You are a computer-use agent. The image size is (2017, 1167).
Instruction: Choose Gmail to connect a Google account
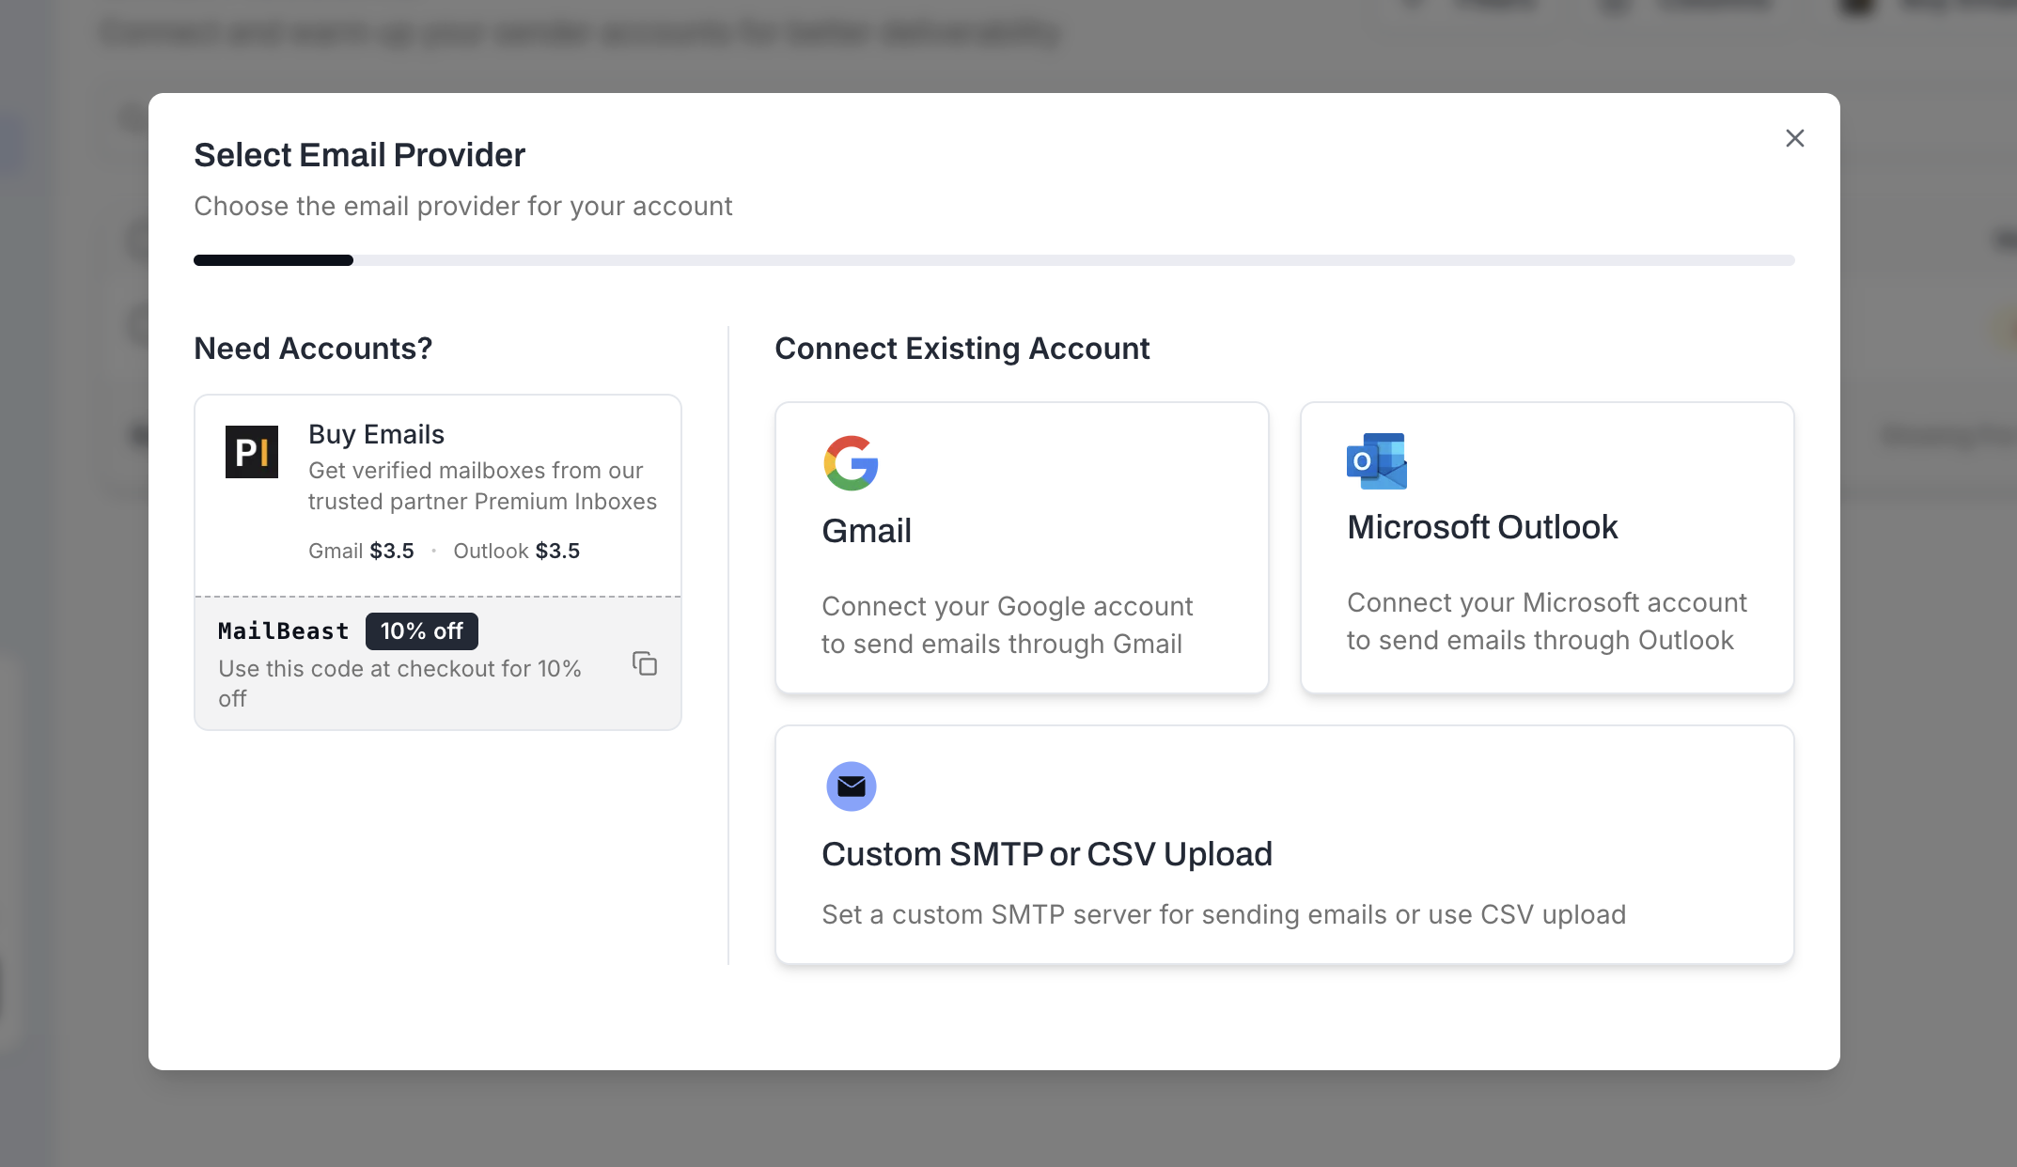(x=1022, y=548)
